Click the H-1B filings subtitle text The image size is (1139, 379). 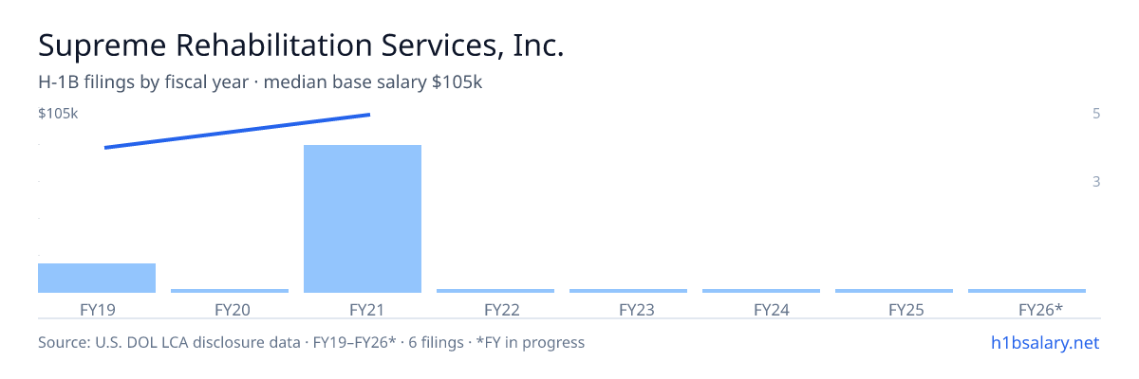[x=260, y=82]
